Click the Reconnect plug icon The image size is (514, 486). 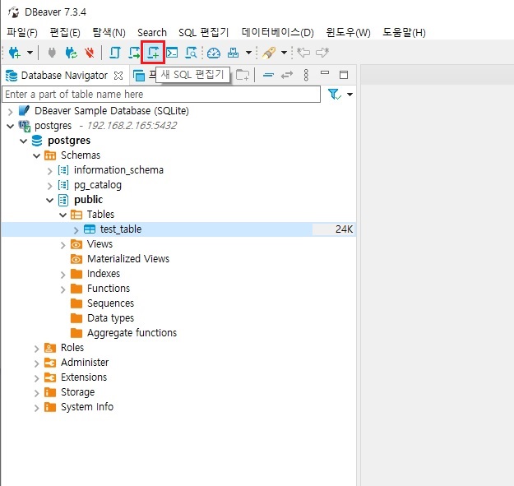pyautogui.click(x=71, y=53)
